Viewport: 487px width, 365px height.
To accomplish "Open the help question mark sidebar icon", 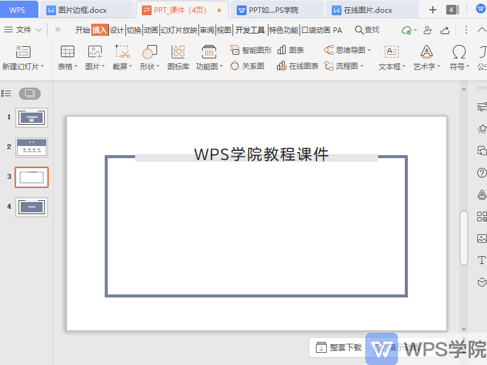I will tap(482, 173).
